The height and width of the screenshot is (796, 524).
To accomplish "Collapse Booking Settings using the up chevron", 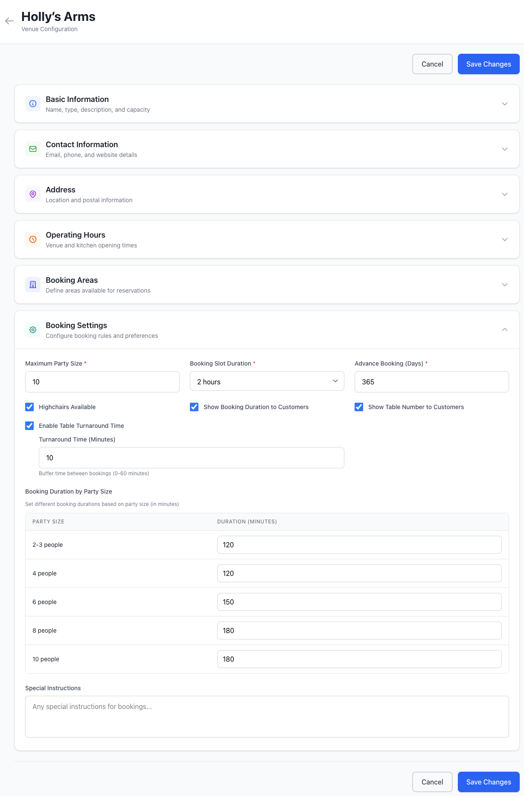I will 504,330.
